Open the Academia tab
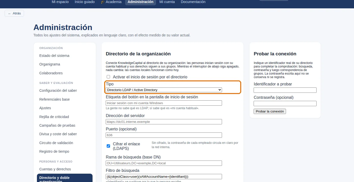The height and width of the screenshot is (182, 354). coord(111,2)
